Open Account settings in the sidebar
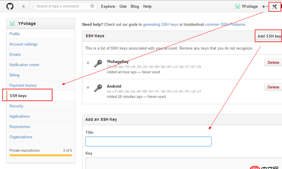 23,44
